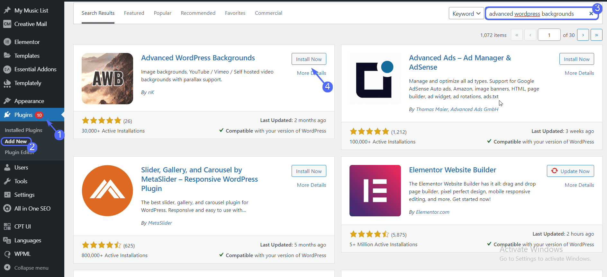
Task: Open More Details for Advanced WordPress Backgrounds
Action: (x=311, y=73)
